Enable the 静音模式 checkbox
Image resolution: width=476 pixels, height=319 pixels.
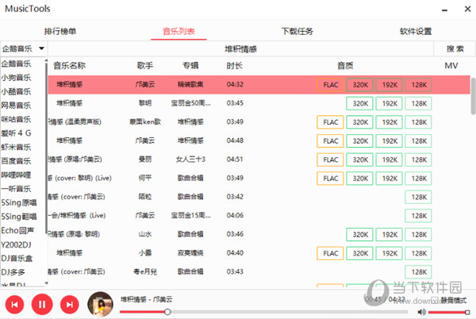pyautogui.click(x=435, y=300)
